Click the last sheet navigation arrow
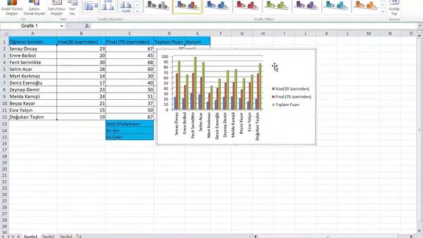The height and width of the screenshot is (238, 423). [18, 237]
